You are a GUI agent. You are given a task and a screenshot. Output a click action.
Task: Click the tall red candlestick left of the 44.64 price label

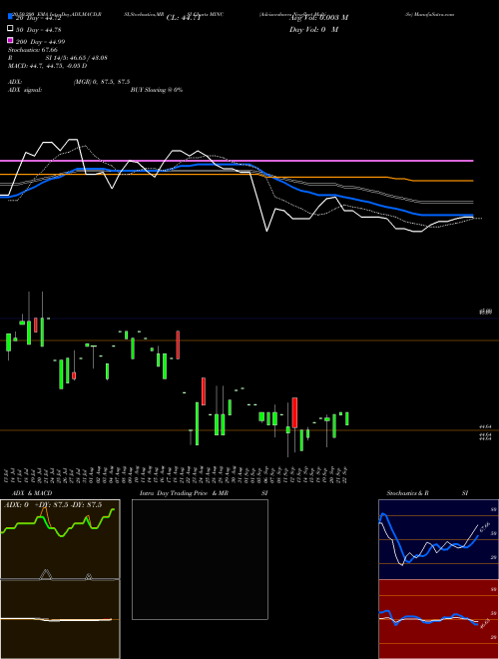(294, 412)
